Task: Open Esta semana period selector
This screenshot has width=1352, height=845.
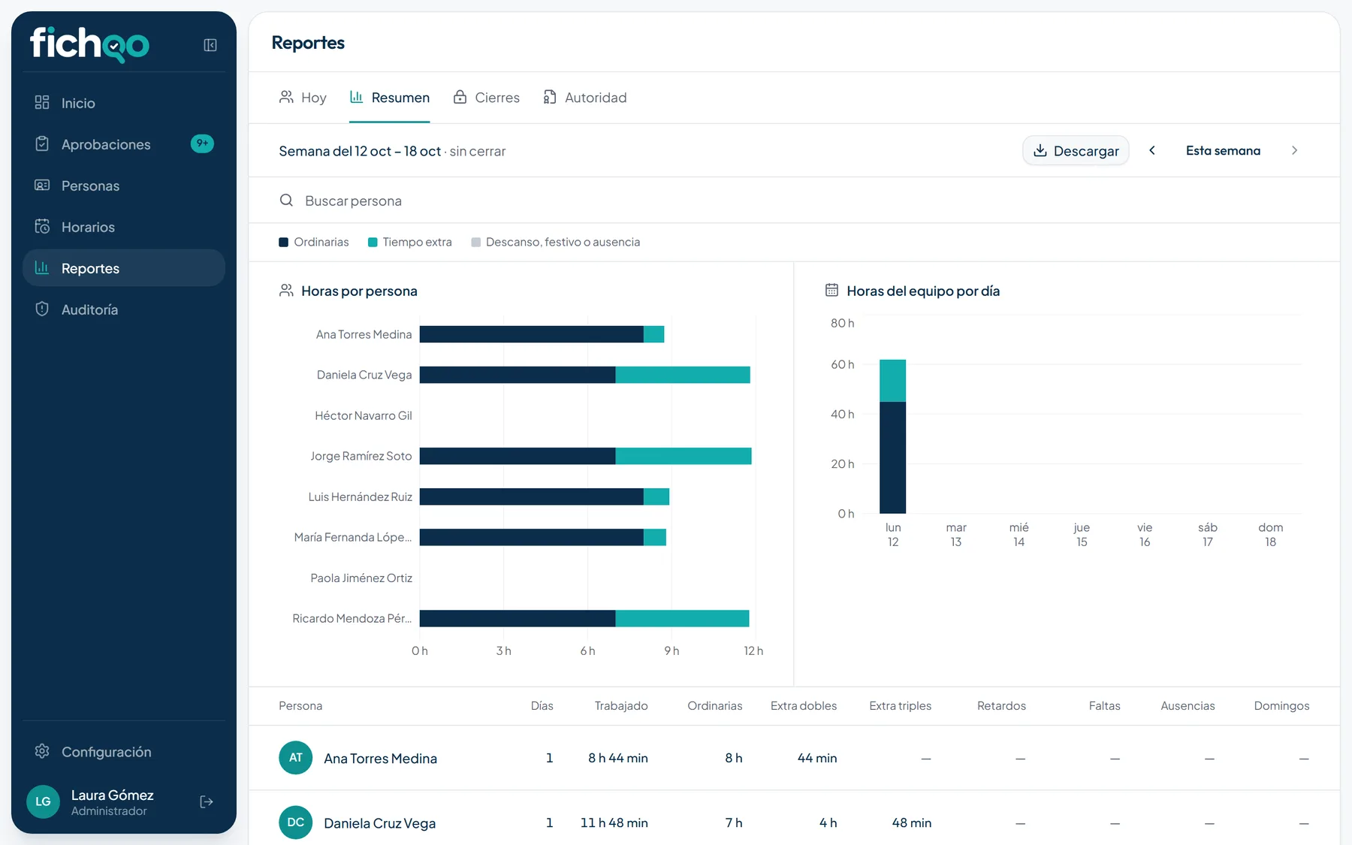Action: [1223, 150]
